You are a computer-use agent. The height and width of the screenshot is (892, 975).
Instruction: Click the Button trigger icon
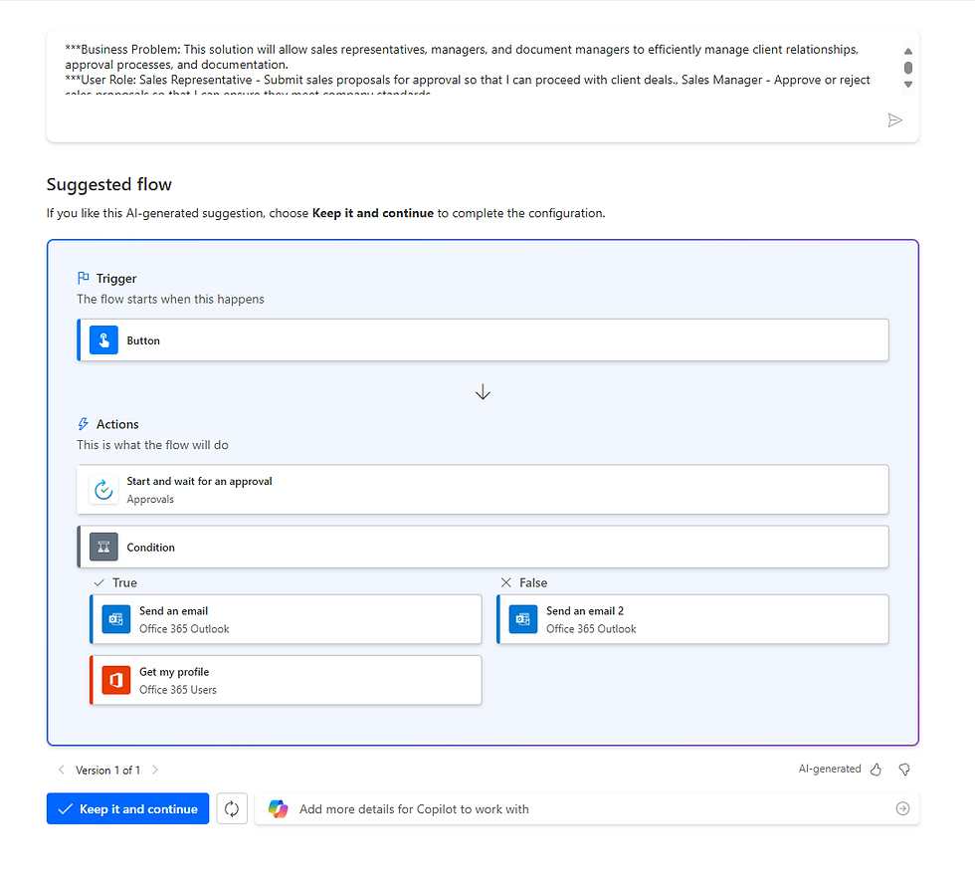point(103,340)
